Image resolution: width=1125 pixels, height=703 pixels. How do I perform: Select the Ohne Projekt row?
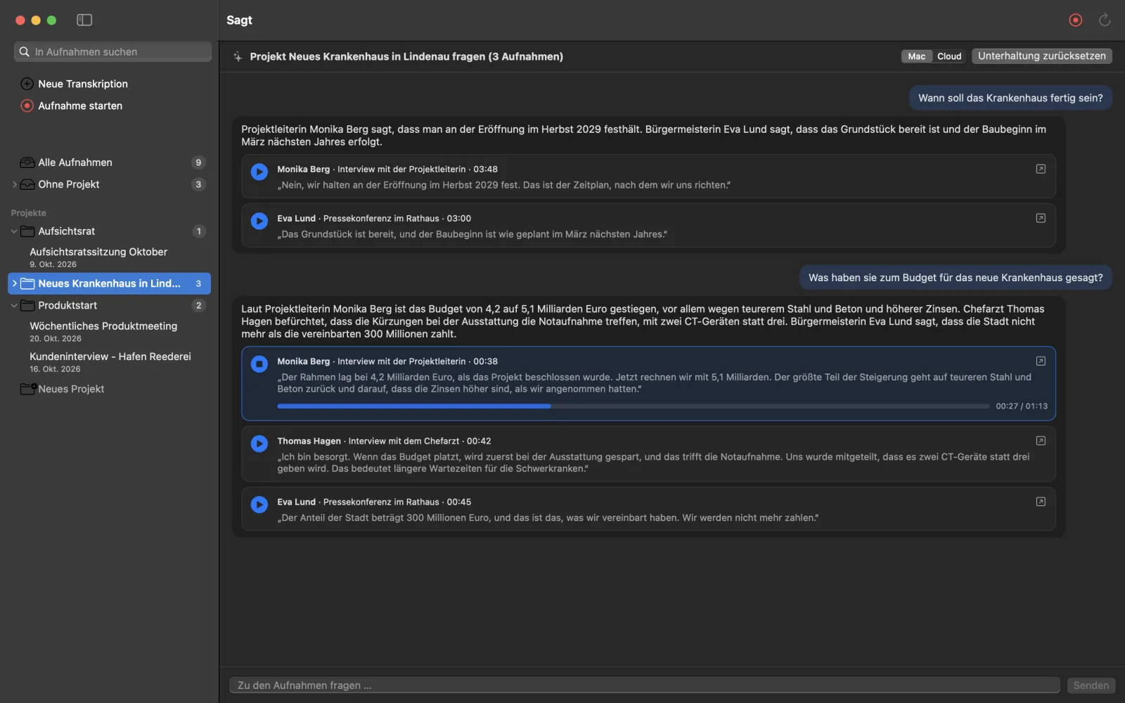[x=109, y=184]
